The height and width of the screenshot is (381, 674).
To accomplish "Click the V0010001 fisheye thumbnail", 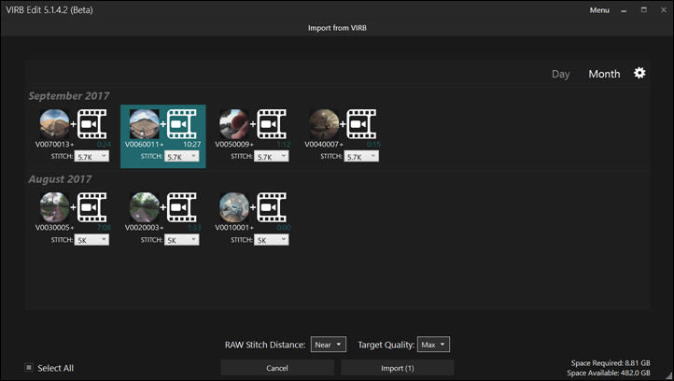I will tap(234, 207).
